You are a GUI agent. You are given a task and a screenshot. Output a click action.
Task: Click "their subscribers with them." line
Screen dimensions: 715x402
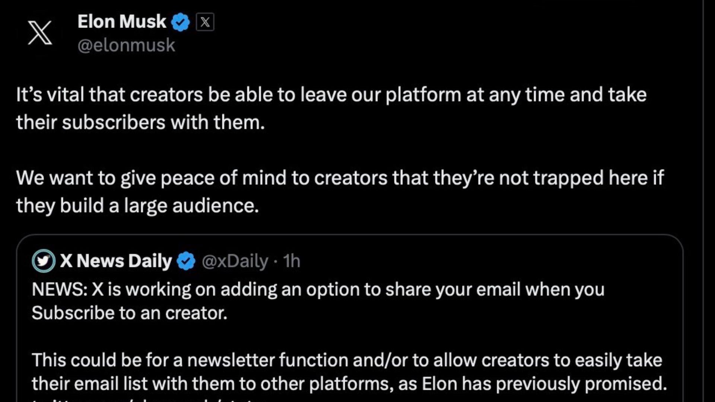click(140, 122)
